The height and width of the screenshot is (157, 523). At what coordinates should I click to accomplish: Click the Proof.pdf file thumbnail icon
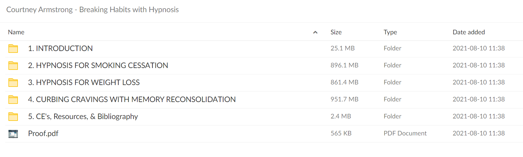coord(13,134)
